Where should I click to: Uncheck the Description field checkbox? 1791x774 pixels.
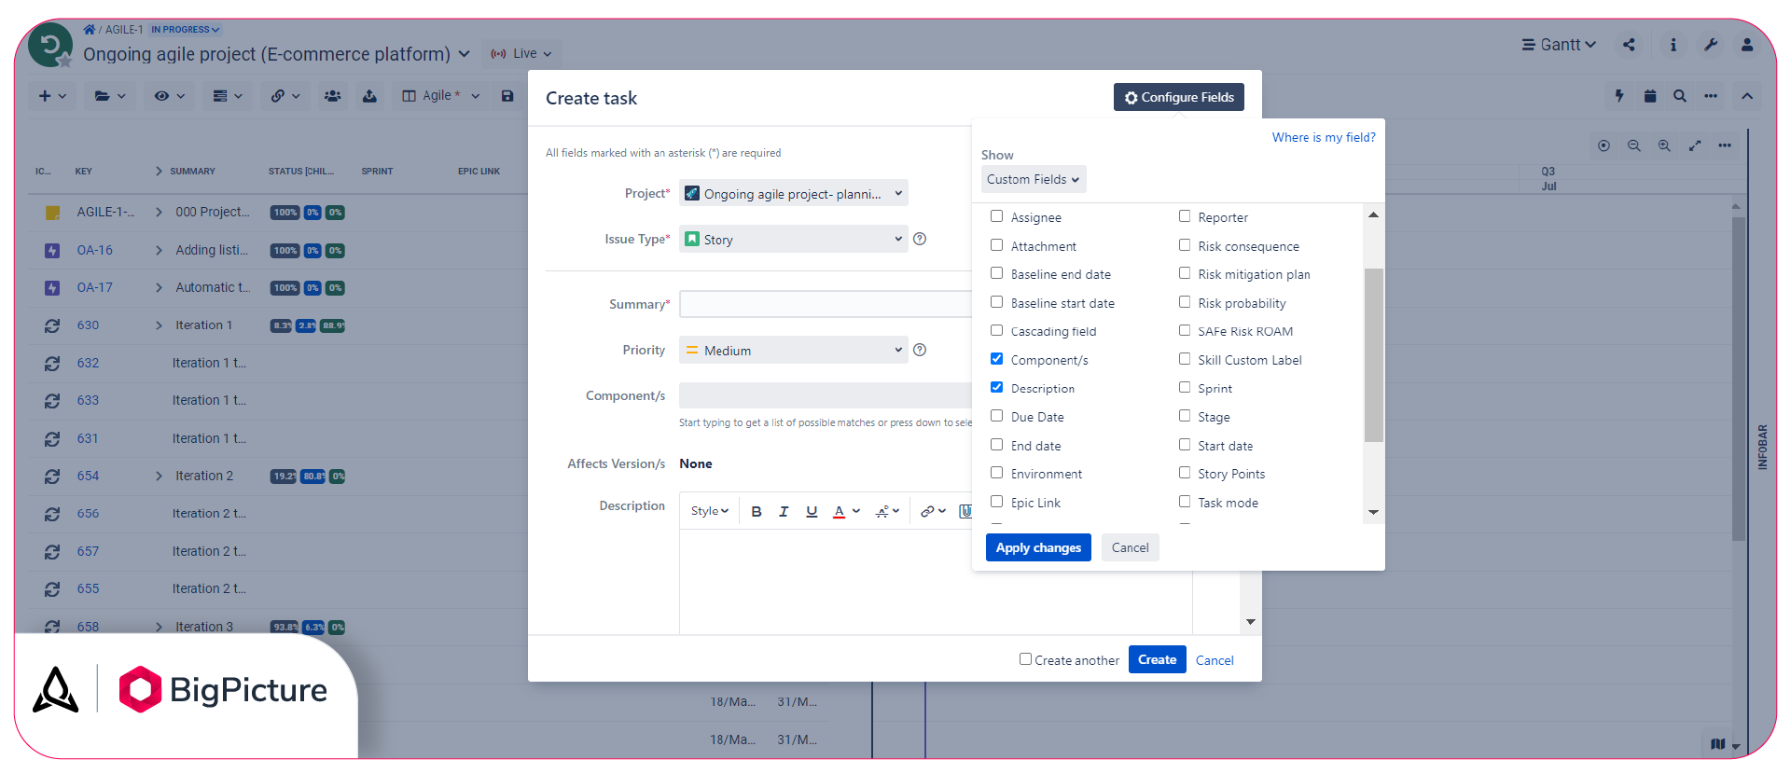[997, 387]
